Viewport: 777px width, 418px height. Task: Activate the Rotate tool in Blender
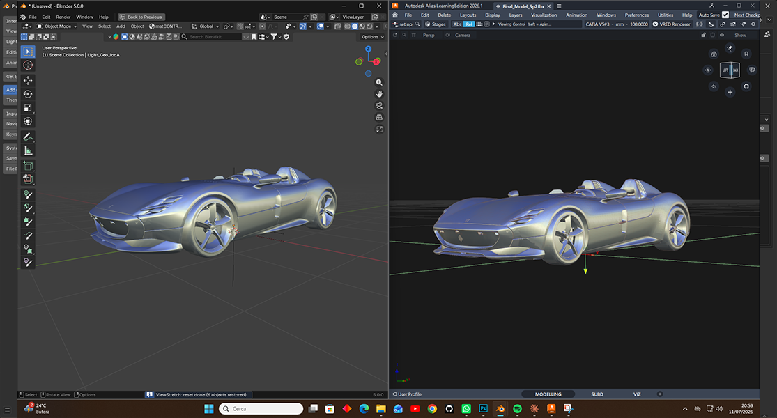tap(28, 94)
